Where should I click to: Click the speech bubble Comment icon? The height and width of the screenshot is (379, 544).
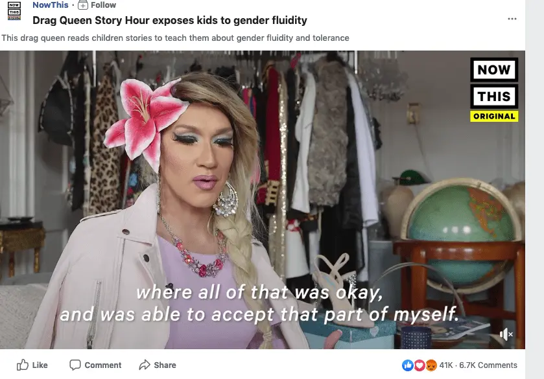[75, 365]
